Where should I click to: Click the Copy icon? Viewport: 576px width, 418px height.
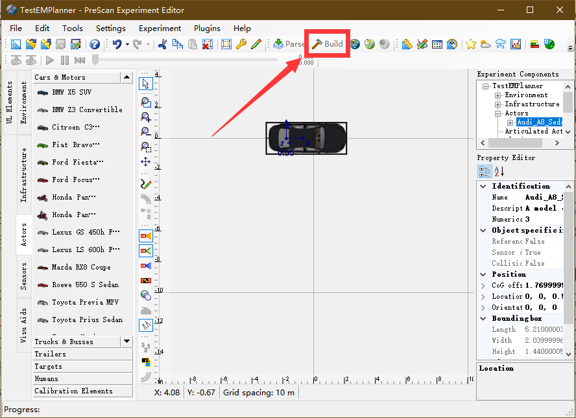(x=178, y=44)
